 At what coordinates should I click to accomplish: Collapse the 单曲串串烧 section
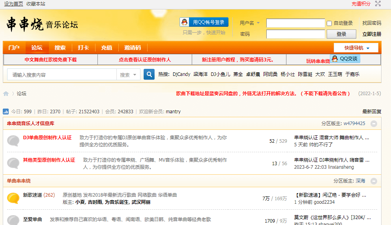pyautogui.click(x=374, y=181)
